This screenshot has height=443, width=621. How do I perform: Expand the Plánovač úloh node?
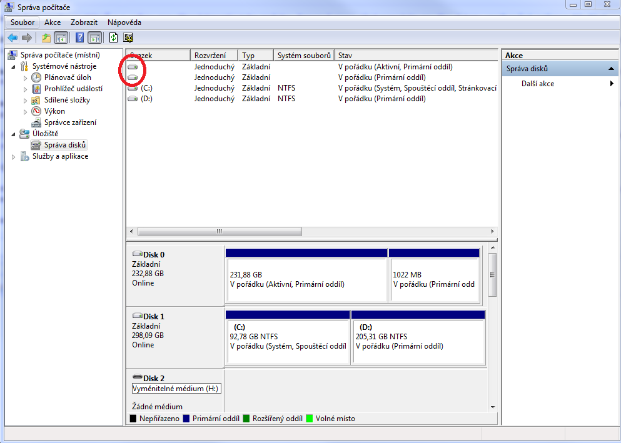coord(25,78)
